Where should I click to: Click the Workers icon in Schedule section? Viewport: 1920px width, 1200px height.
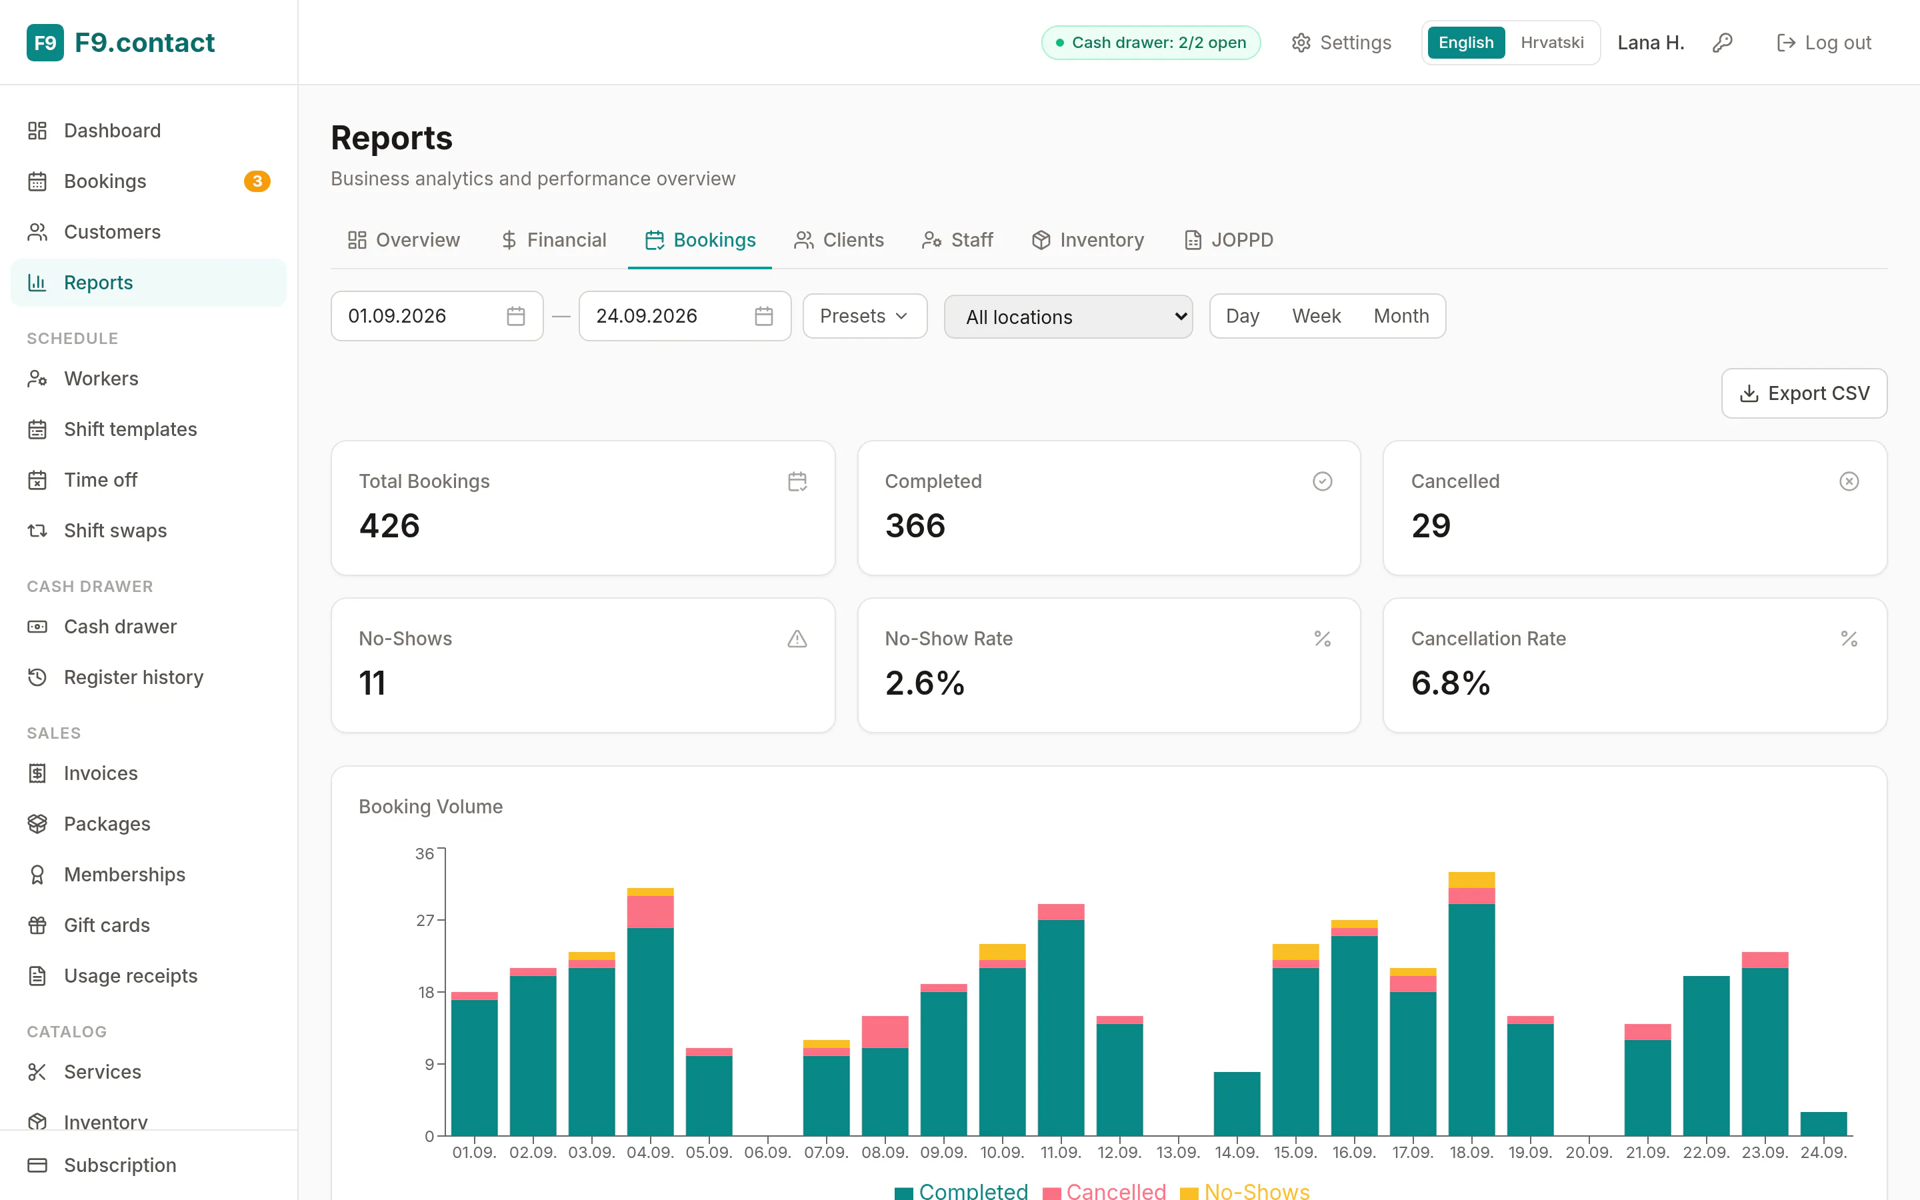tap(37, 379)
